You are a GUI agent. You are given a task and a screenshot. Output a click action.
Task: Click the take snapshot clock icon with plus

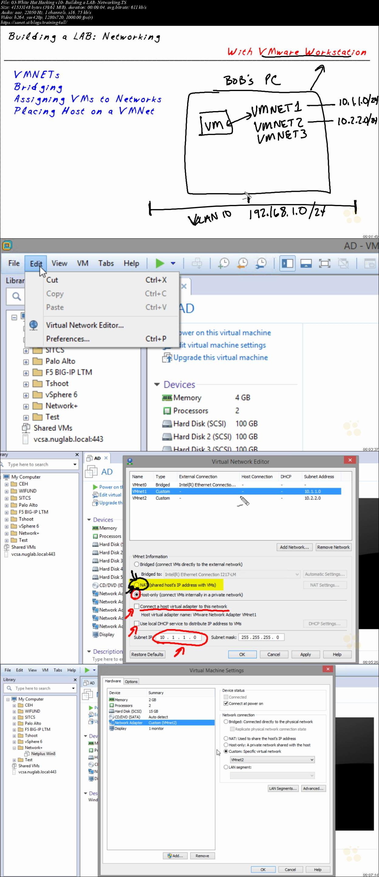click(224, 263)
